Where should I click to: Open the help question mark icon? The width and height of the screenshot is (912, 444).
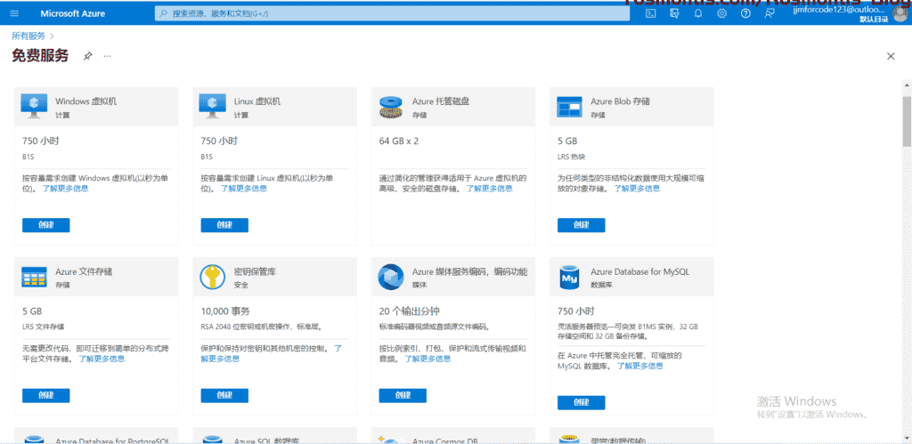tap(745, 13)
